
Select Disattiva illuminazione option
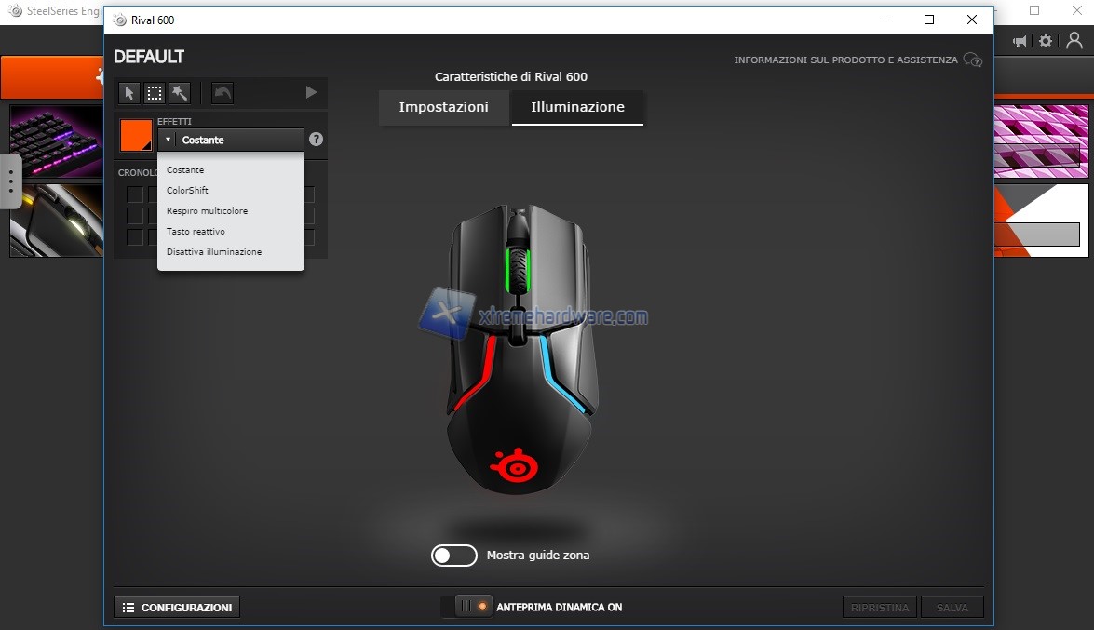coord(214,252)
